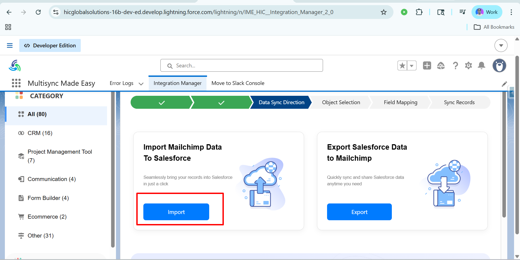Screen dimensions: 520x260
Task: Open the media control playlist icon
Action: click(462, 12)
